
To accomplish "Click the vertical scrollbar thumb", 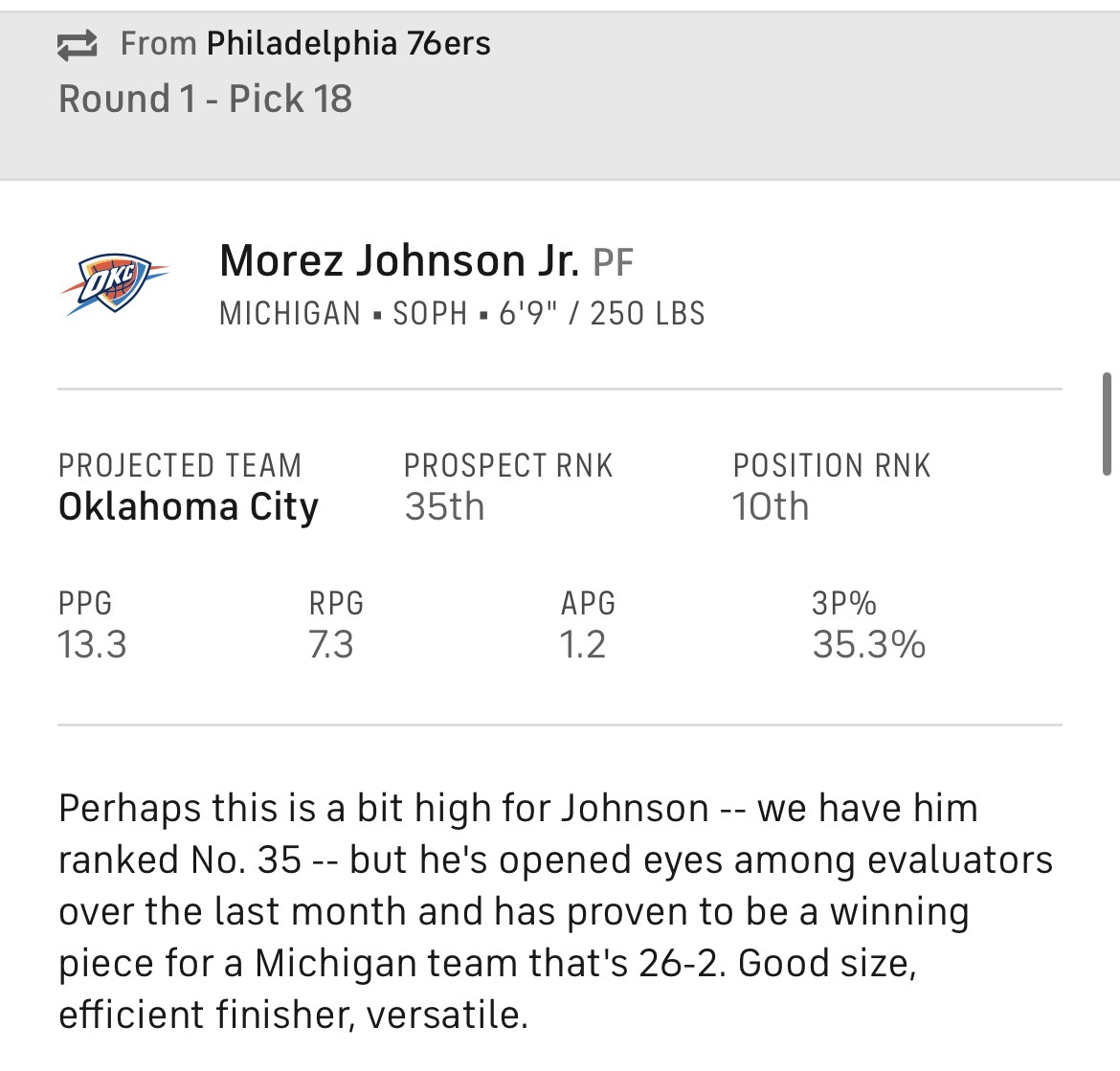I will click(1107, 424).
